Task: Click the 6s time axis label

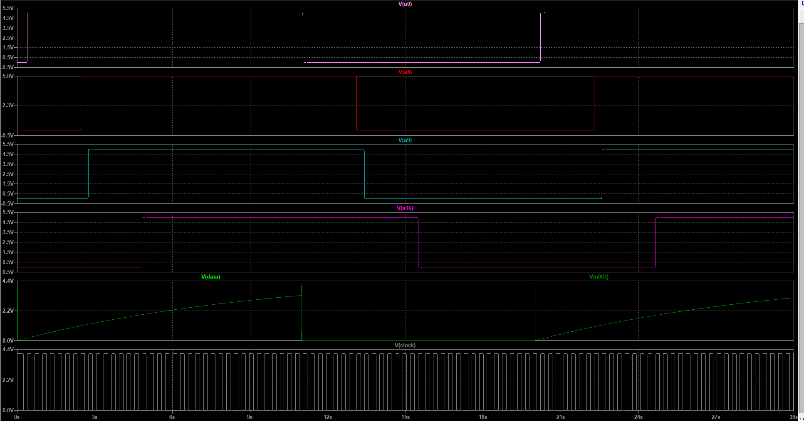Action: point(172,417)
